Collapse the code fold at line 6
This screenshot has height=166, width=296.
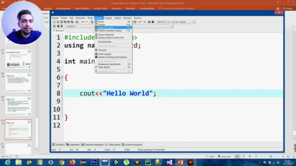62,77
